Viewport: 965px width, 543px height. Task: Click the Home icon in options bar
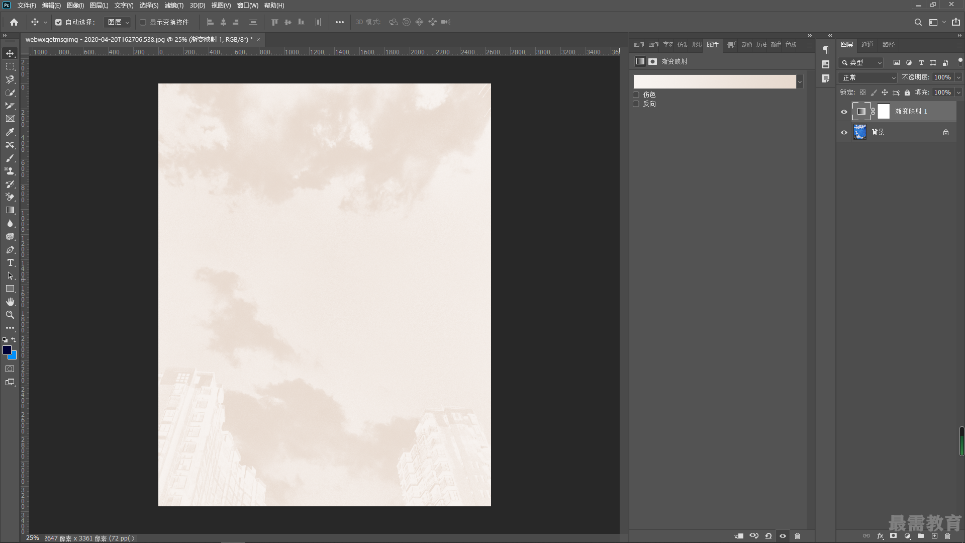pos(14,22)
